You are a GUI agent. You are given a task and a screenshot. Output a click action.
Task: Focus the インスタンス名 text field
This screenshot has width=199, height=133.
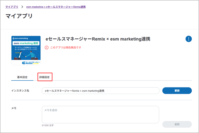pos(100,91)
